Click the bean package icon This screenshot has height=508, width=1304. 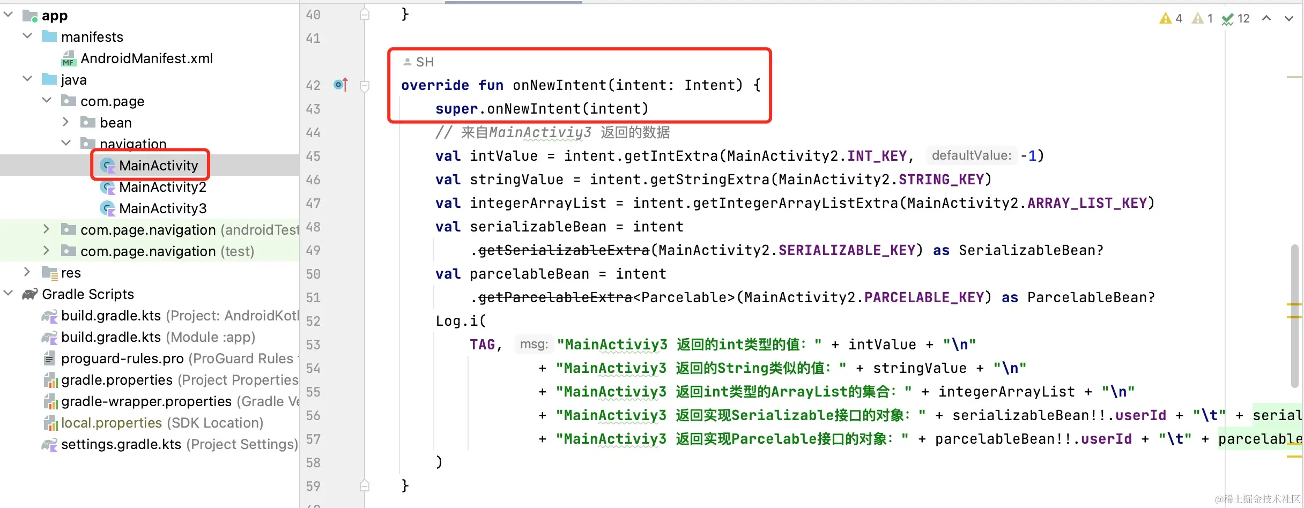88,122
